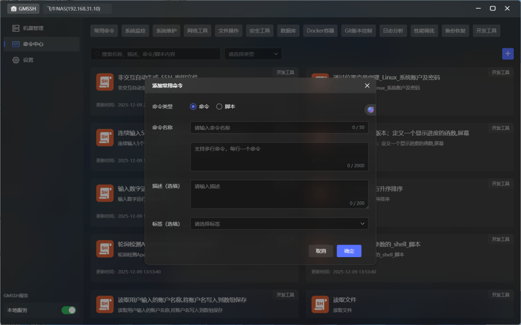The width and height of the screenshot is (521, 325).
Task: Click 开发工具 tag on 读取用户输入的账户名称 card
Action: coord(285,295)
